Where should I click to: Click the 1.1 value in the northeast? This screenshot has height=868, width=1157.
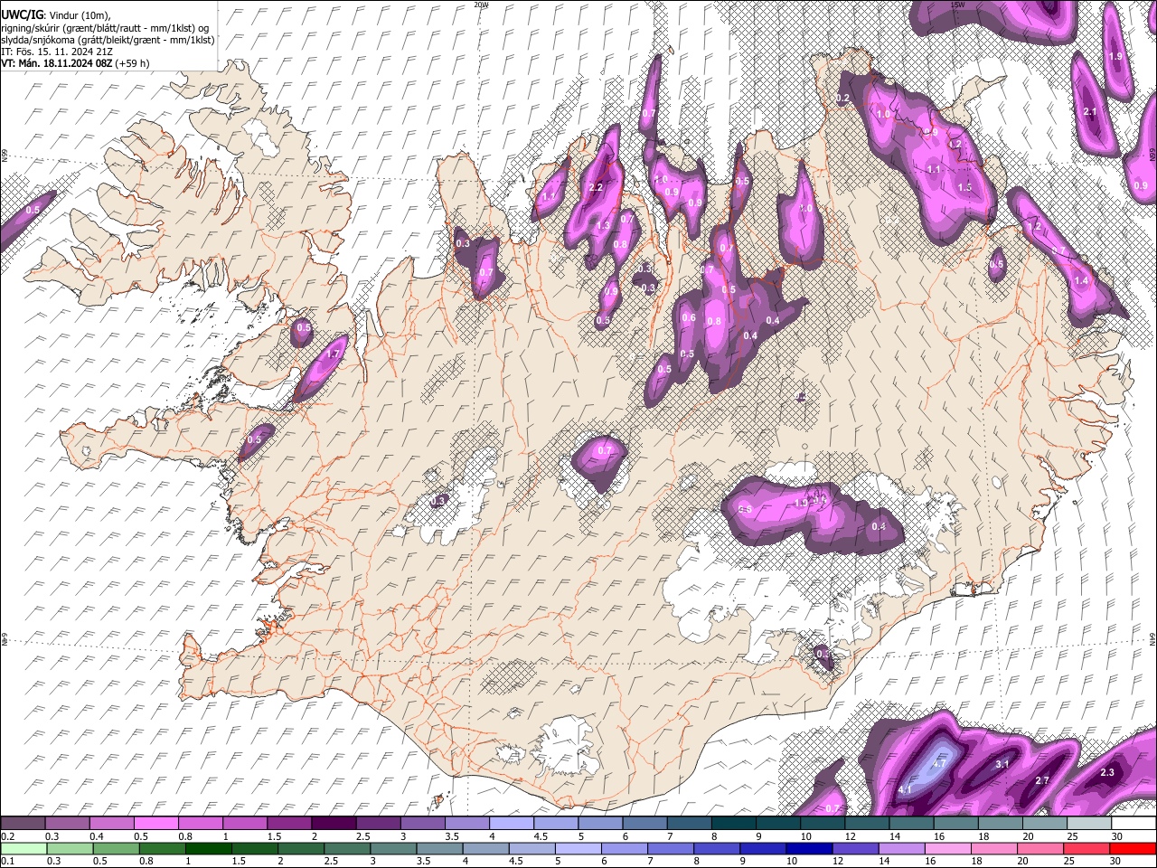point(934,169)
